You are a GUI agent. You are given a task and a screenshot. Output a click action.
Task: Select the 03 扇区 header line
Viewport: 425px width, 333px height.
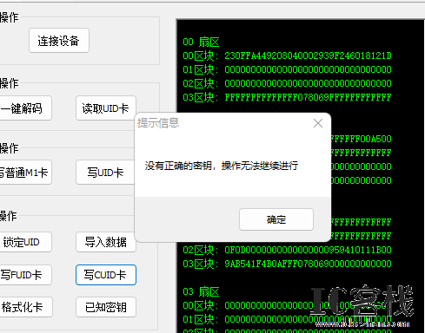pos(201,292)
